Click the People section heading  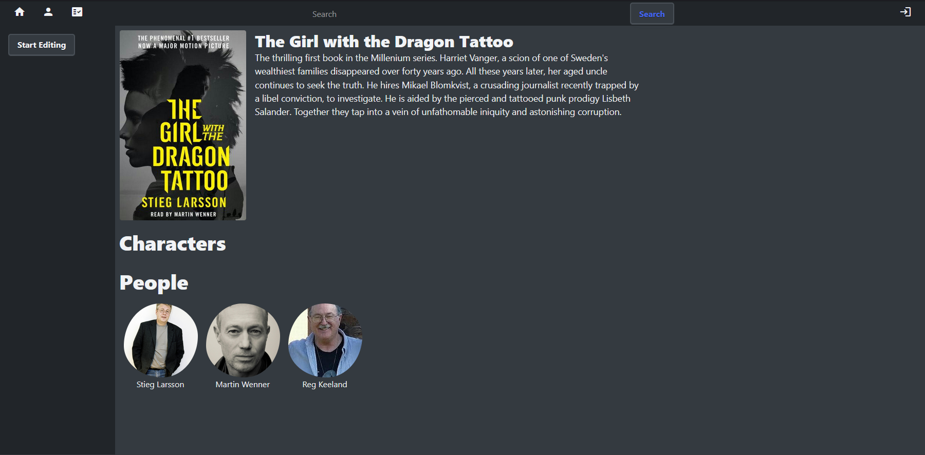(154, 283)
